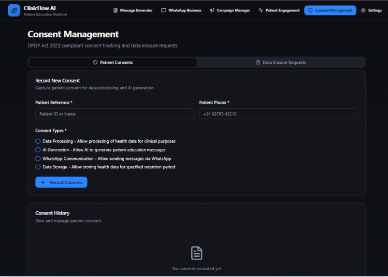Go to Patient Engagement

[x=279, y=11]
